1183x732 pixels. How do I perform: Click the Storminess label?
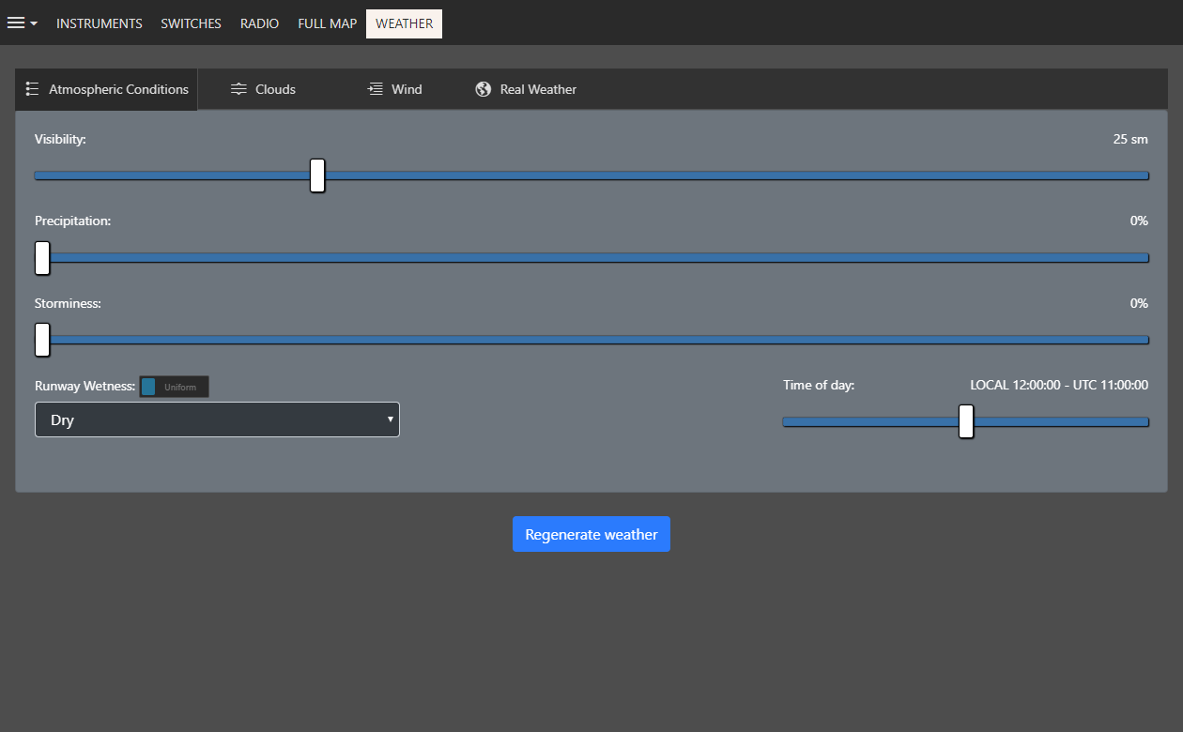coord(68,303)
